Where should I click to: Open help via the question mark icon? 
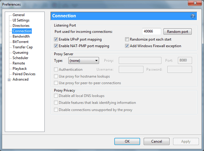click(x=193, y=16)
